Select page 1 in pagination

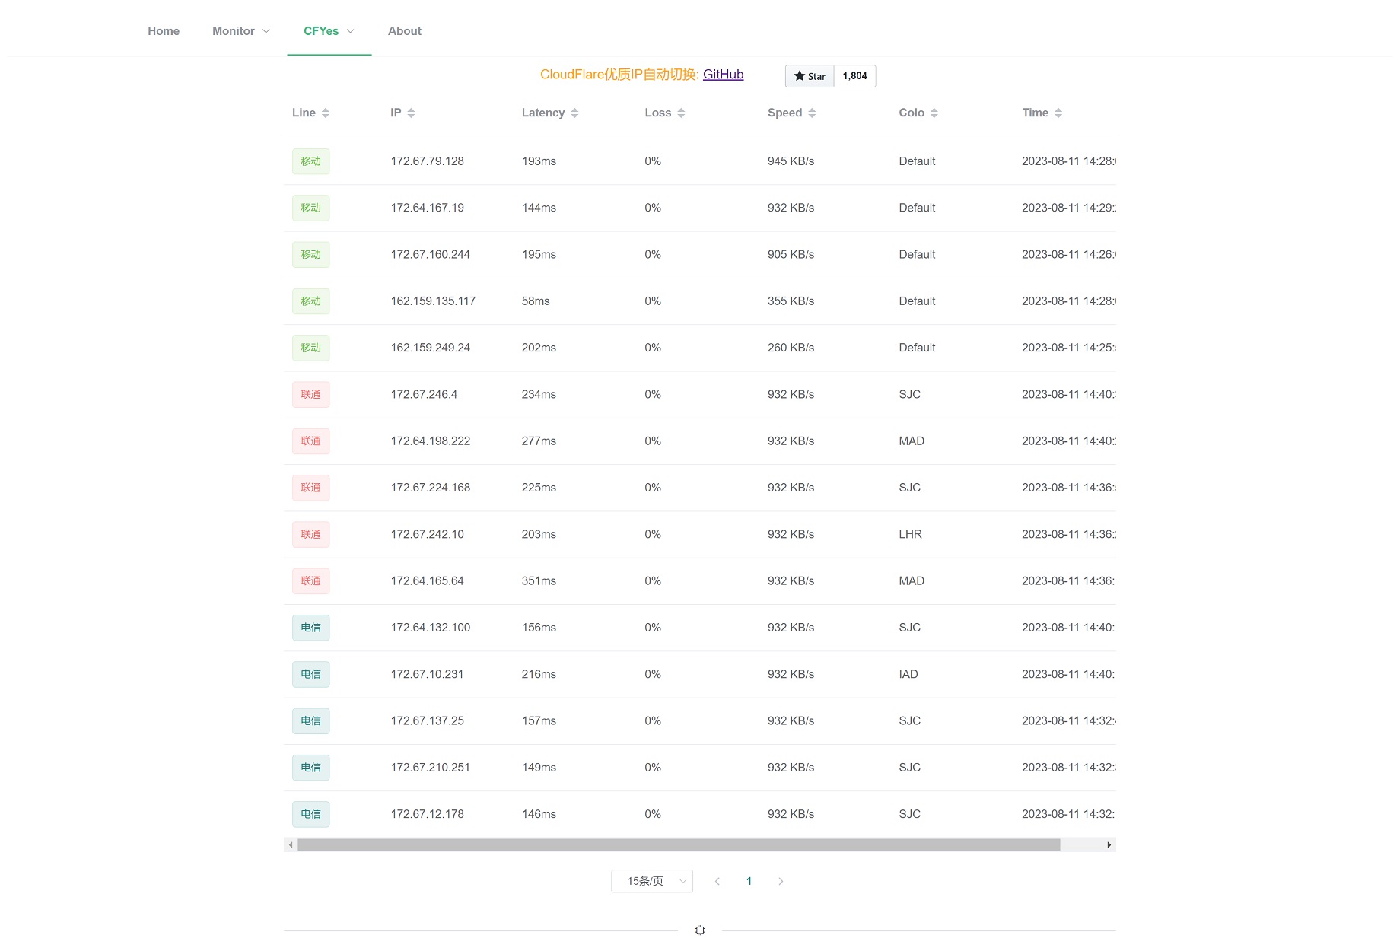[749, 881]
